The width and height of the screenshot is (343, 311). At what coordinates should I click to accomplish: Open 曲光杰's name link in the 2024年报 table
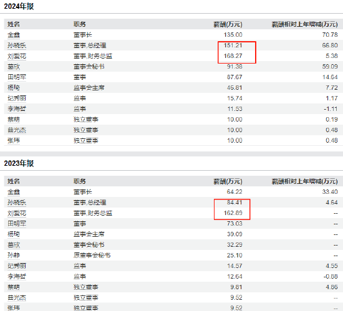(x=17, y=130)
